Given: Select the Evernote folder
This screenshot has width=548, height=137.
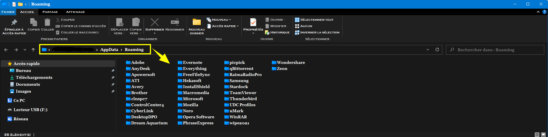Looking at the screenshot, I should pyautogui.click(x=190, y=62).
